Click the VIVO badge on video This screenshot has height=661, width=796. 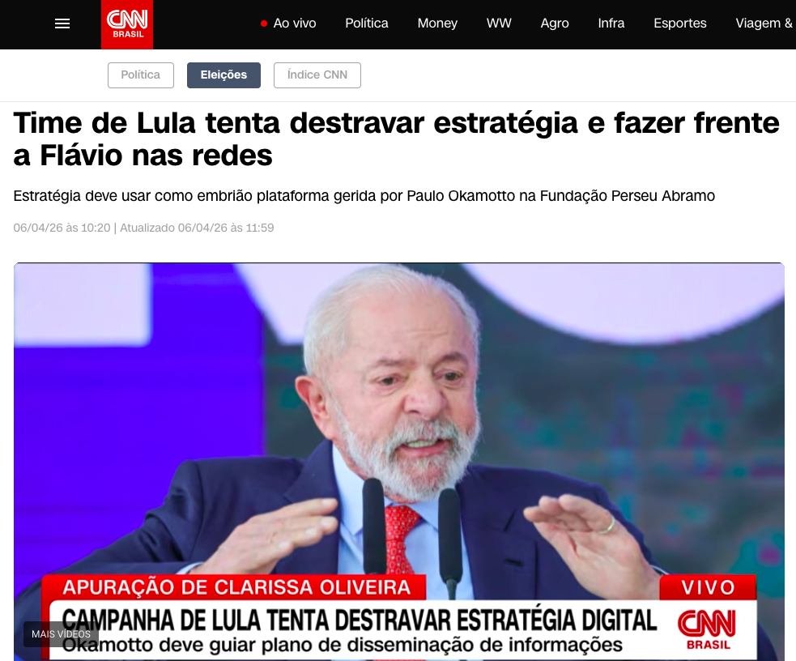tap(709, 587)
